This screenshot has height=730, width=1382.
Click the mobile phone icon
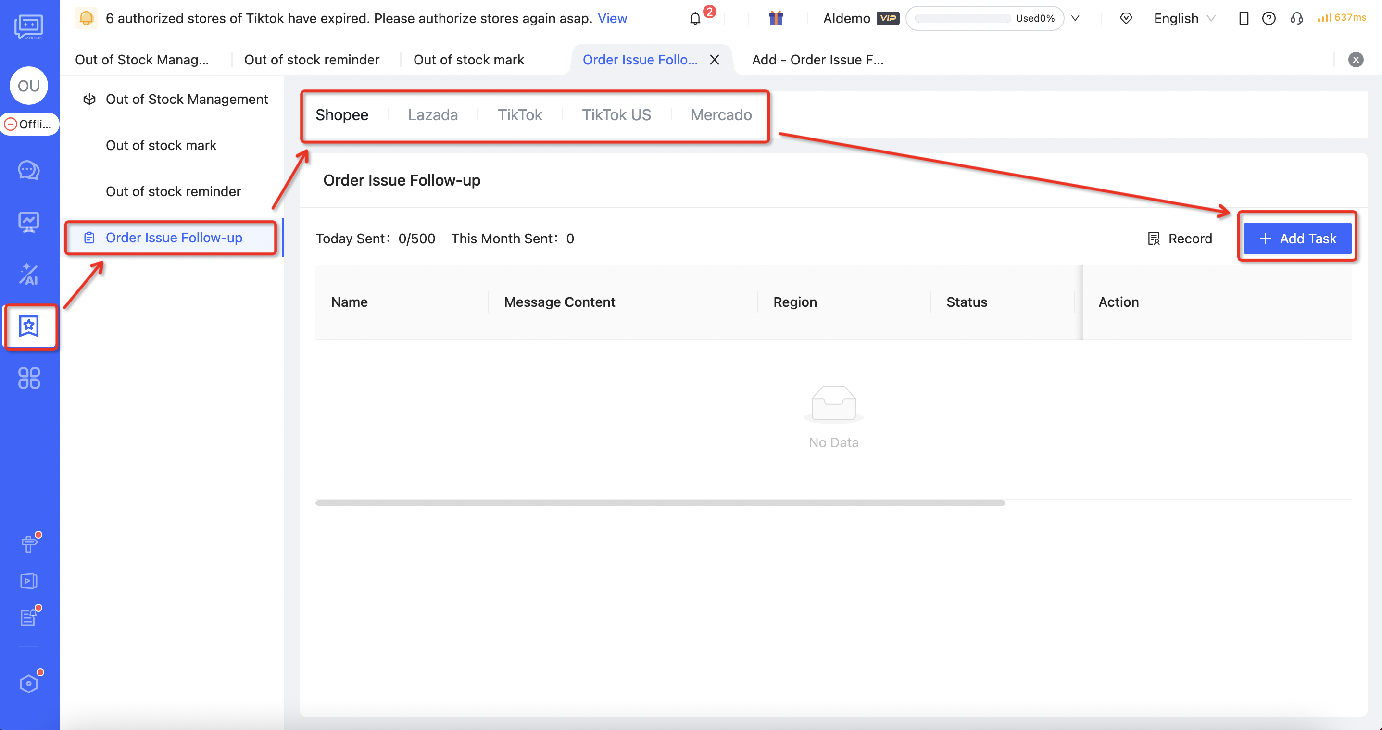point(1244,18)
